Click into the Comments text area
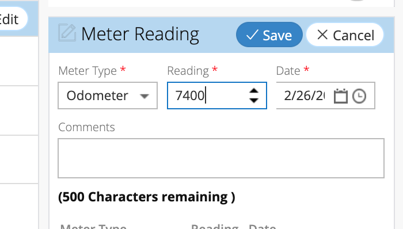The width and height of the screenshot is (403, 229). (x=221, y=158)
